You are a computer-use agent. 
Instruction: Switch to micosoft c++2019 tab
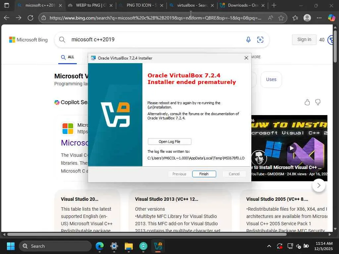tap(40, 5)
